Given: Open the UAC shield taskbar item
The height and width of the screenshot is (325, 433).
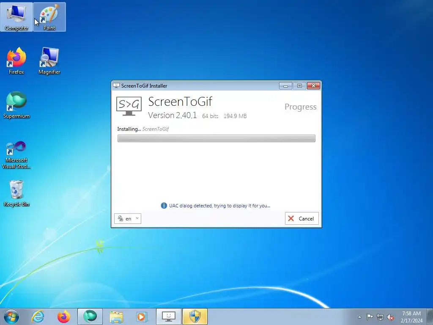Looking at the screenshot, I should click(x=195, y=317).
